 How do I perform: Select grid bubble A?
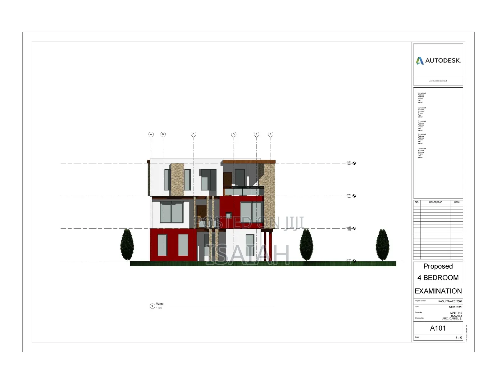click(x=151, y=134)
